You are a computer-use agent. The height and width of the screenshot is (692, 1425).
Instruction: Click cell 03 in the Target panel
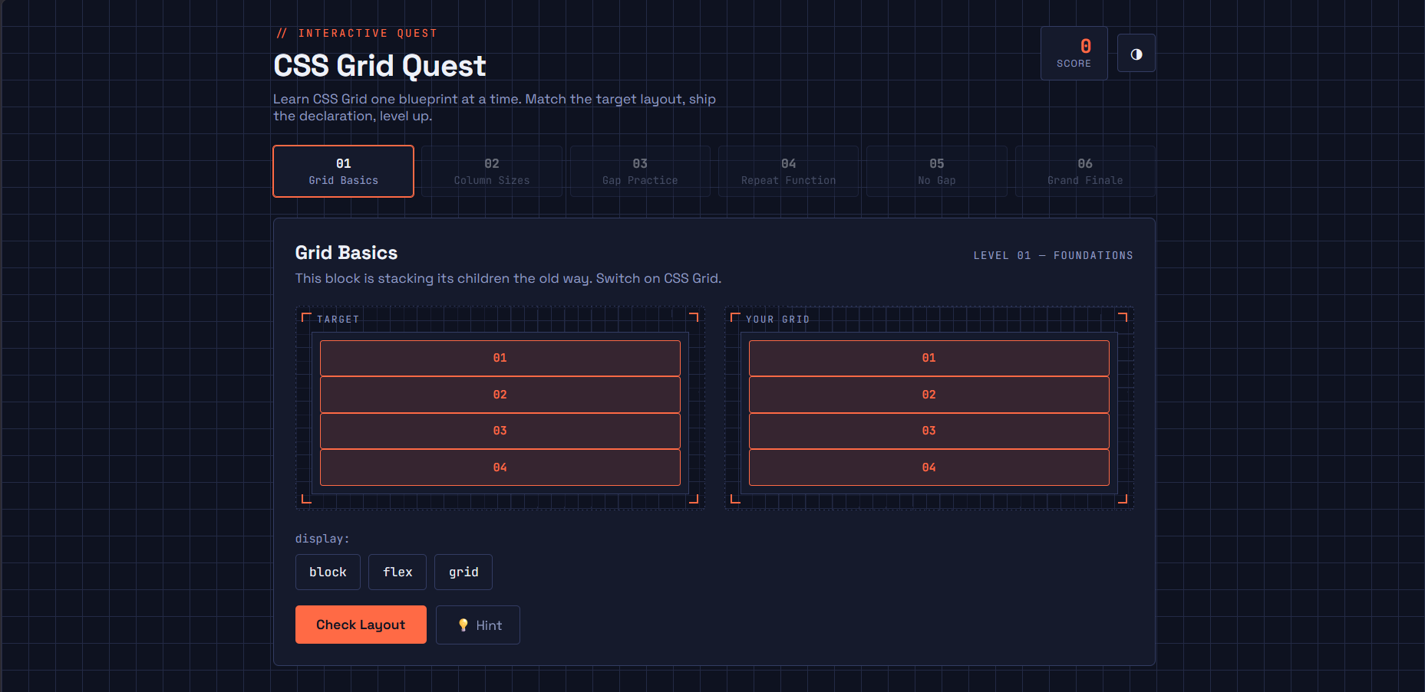click(x=500, y=431)
